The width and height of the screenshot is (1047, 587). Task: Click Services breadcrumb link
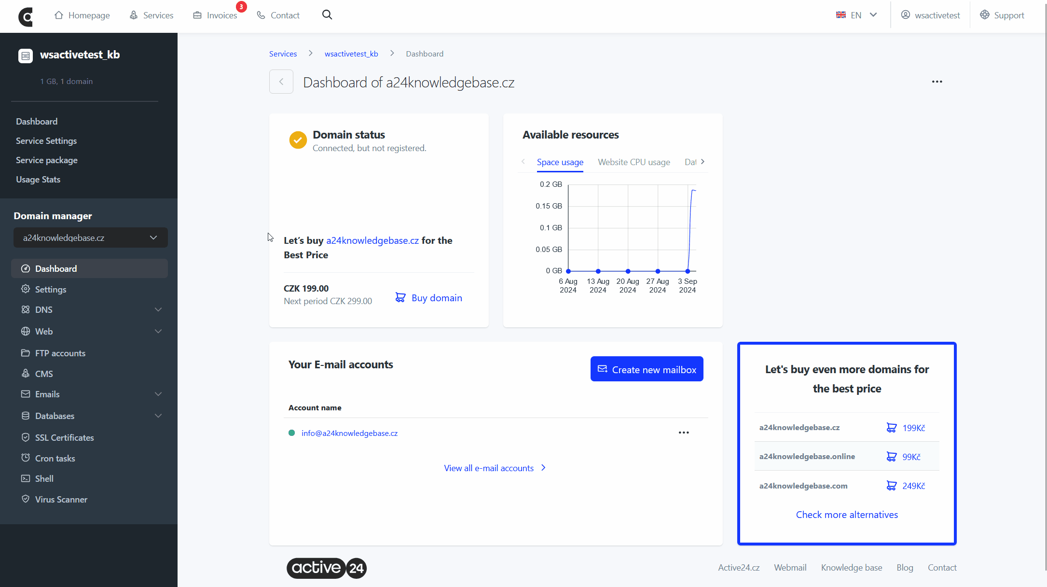point(283,54)
